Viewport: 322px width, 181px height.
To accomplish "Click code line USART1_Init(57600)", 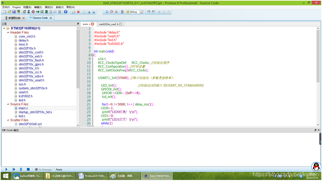I will click(x=113, y=78).
